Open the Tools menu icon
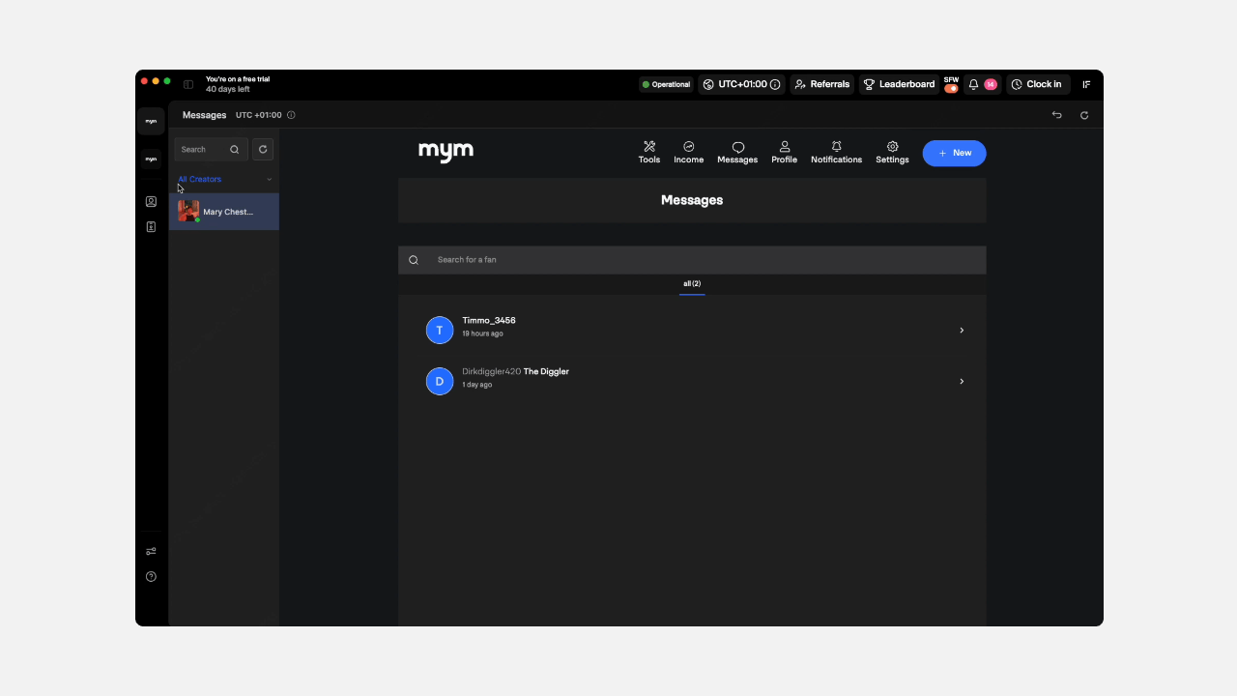 (x=649, y=147)
